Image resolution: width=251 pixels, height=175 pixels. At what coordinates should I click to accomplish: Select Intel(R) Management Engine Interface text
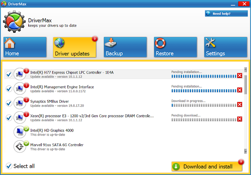click(62, 87)
